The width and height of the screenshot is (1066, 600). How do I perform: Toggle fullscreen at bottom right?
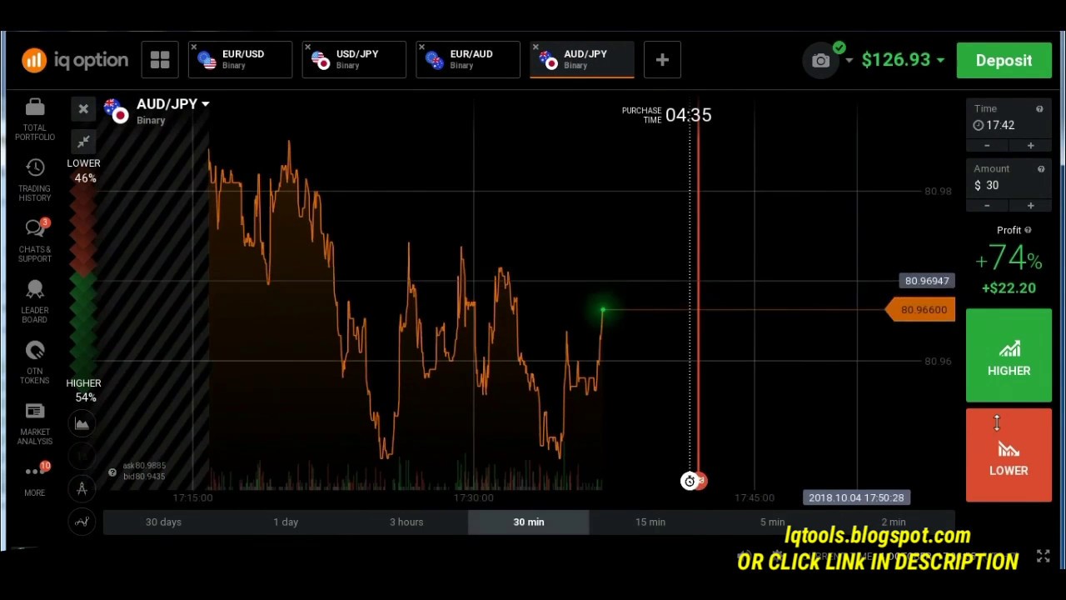(1043, 557)
